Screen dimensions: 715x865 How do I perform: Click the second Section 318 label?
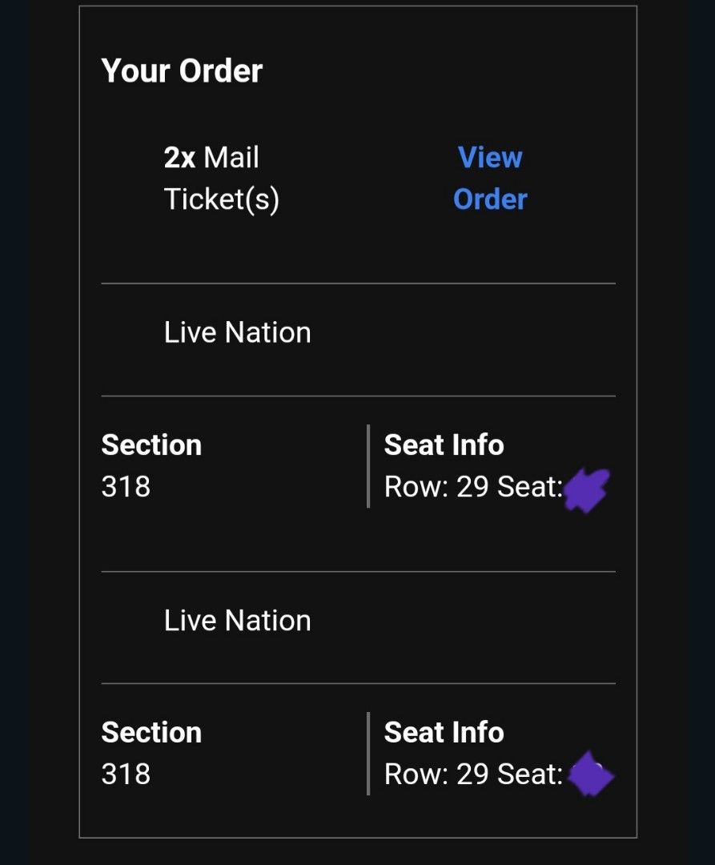click(x=151, y=753)
